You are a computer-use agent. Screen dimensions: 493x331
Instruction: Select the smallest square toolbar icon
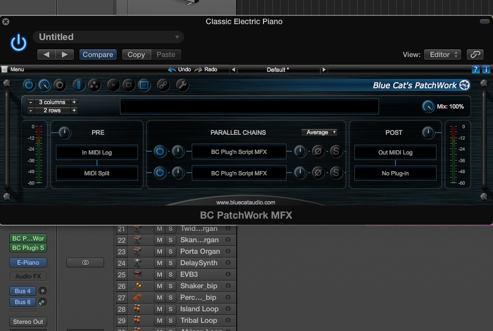[113, 85]
